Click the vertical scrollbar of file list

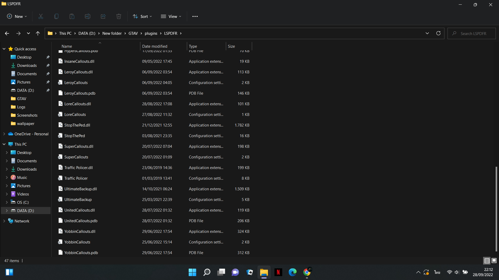coord(496,209)
